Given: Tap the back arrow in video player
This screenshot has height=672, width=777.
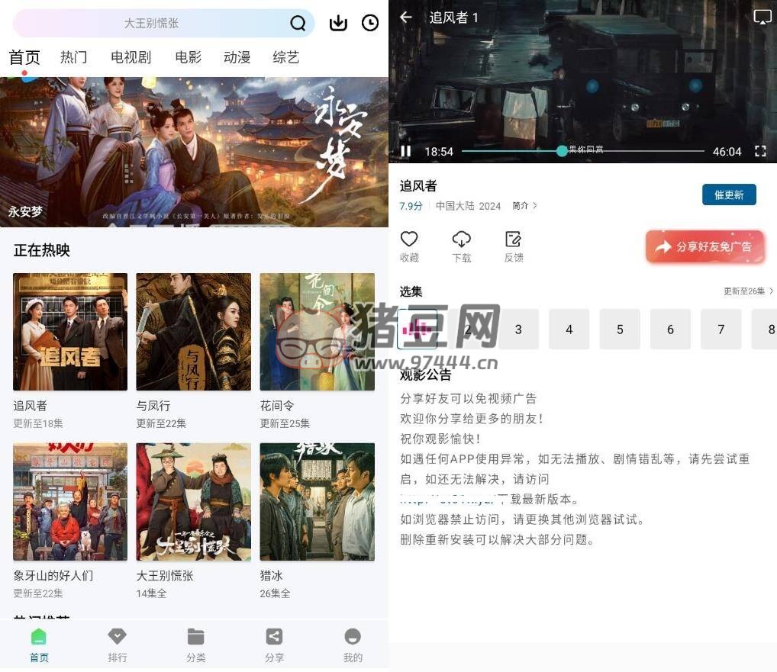Looking at the screenshot, I should click(406, 18).
